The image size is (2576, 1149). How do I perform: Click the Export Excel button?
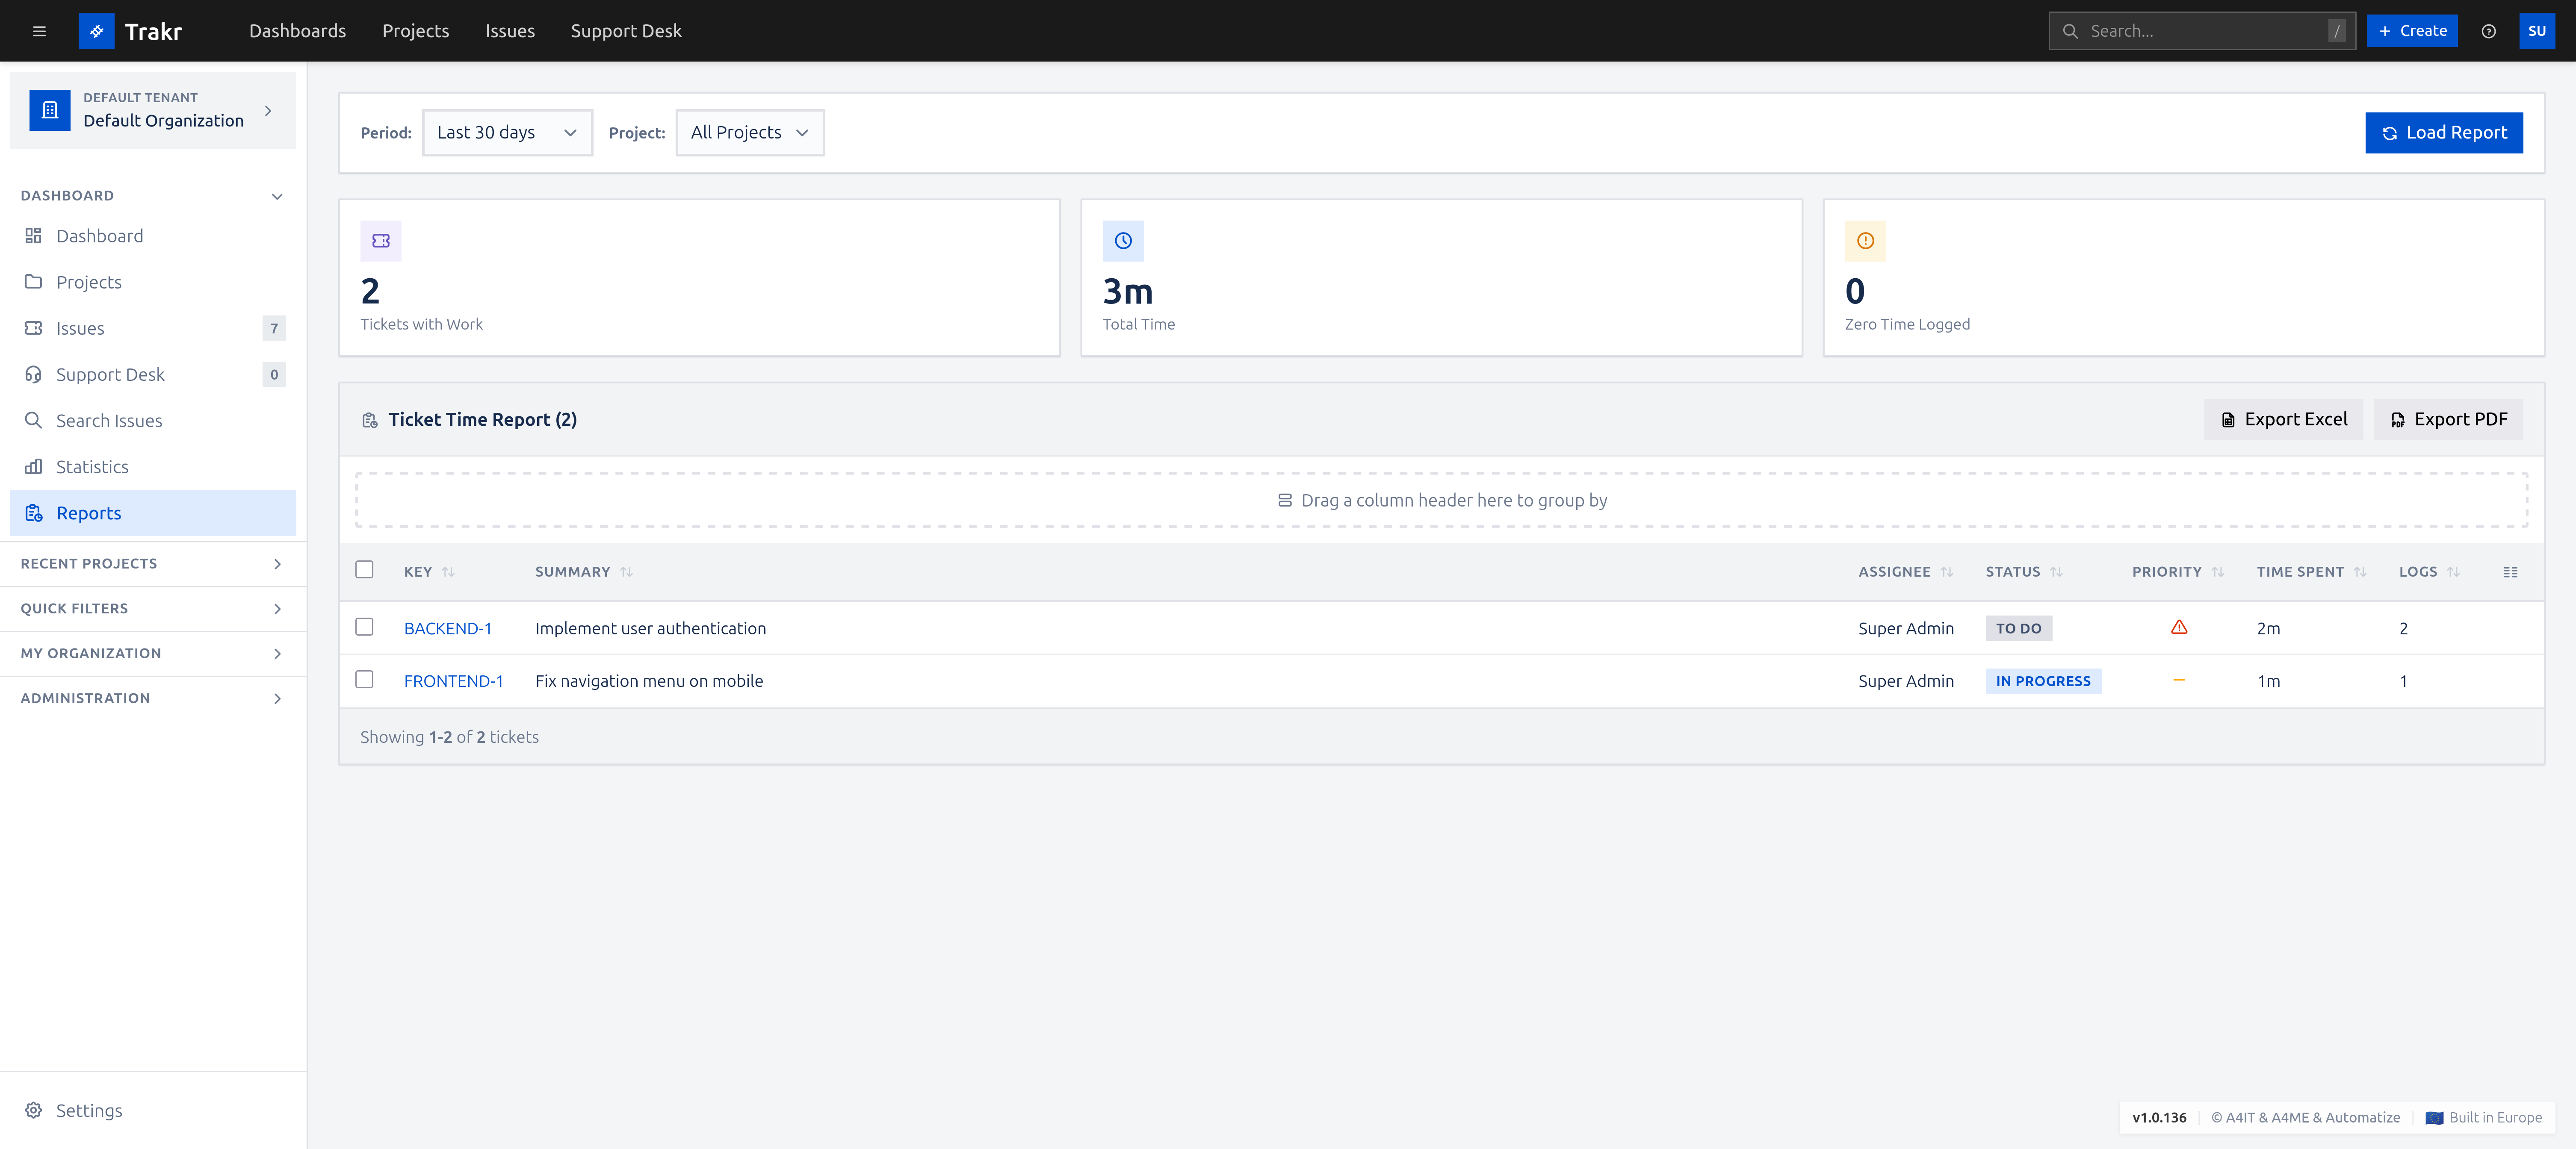[x=2283, y=419]
